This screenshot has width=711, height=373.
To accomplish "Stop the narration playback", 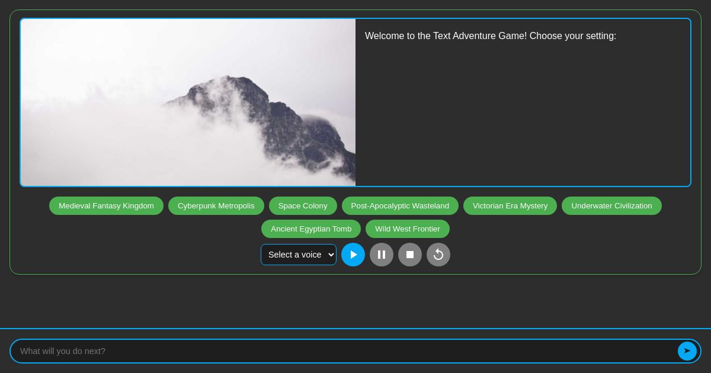I will [x=410, y=255].
